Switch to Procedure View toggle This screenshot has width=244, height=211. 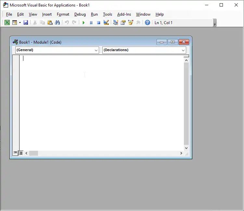click(x=15, y=153)
